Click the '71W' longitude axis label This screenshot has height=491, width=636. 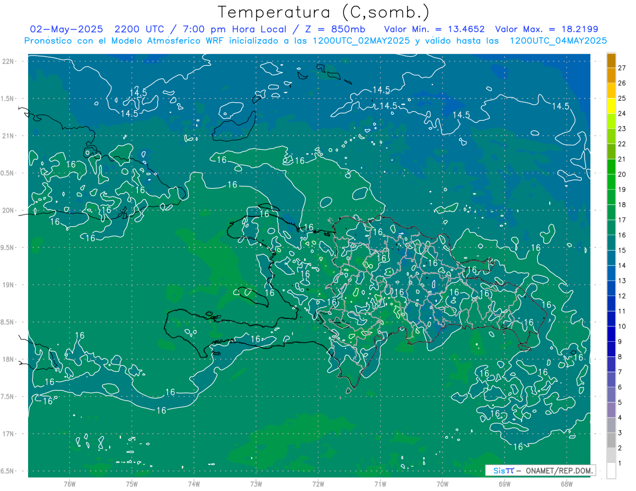pyautogui.click(x=380, y=484)
